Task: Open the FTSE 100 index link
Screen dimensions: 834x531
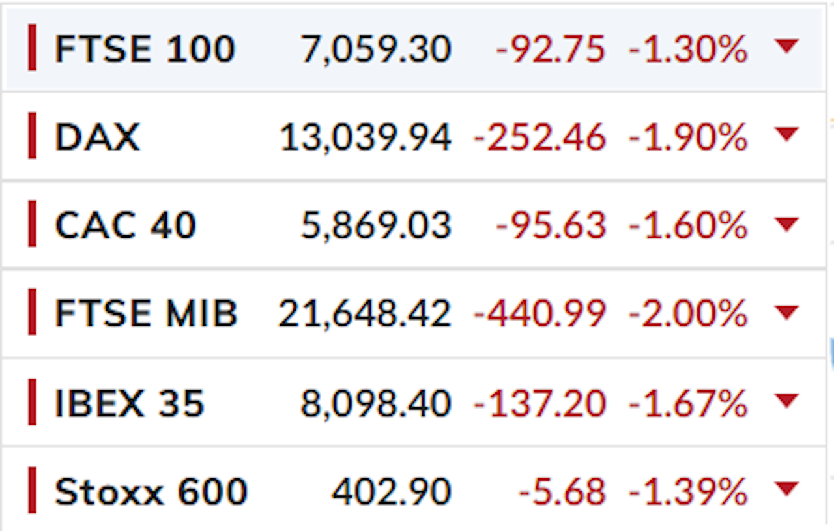Action: (145, 49)
